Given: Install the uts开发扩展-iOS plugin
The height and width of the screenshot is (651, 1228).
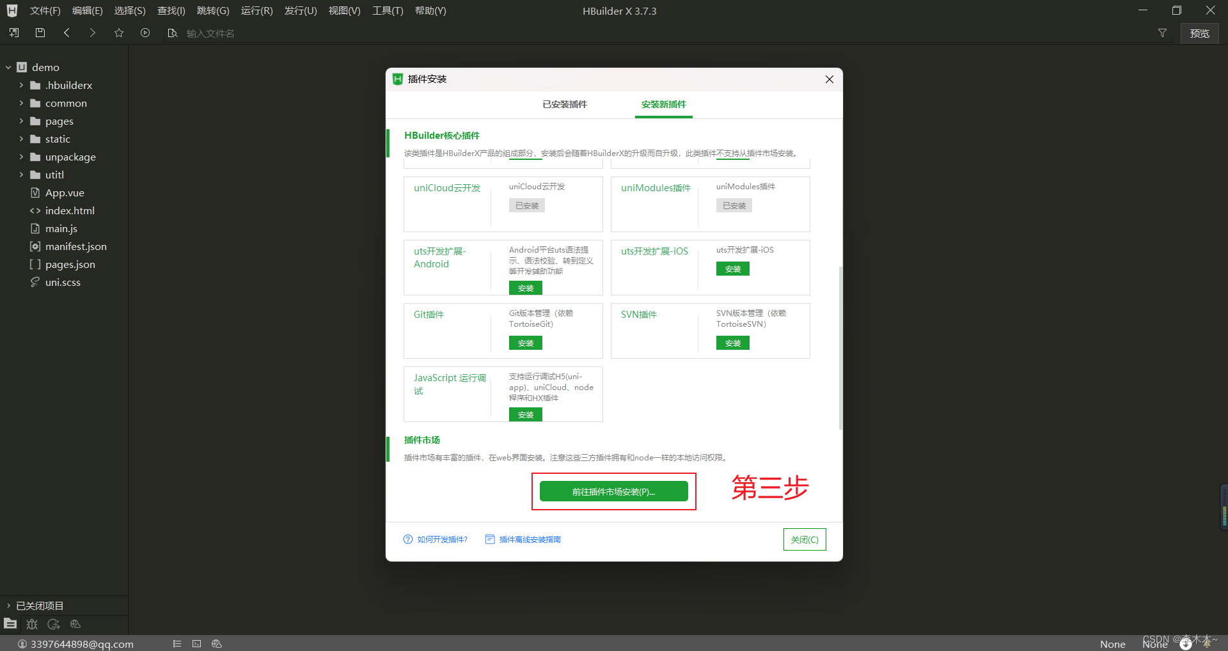Looking at the screenshot, I should click(733, 269).
